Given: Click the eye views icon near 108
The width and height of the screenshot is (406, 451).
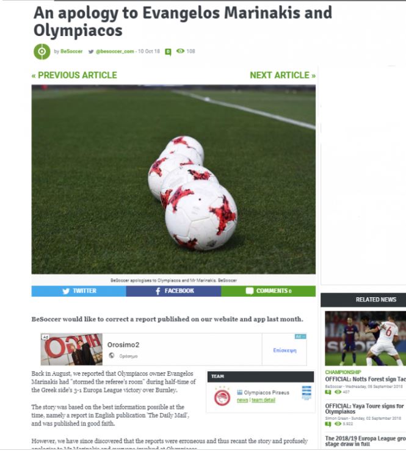Looking at the screenshot, I should pyautogui.click(x=181, y=51).
